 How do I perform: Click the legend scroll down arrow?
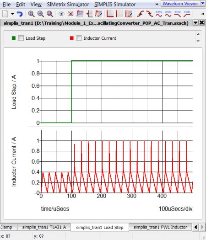click(198, 41)
